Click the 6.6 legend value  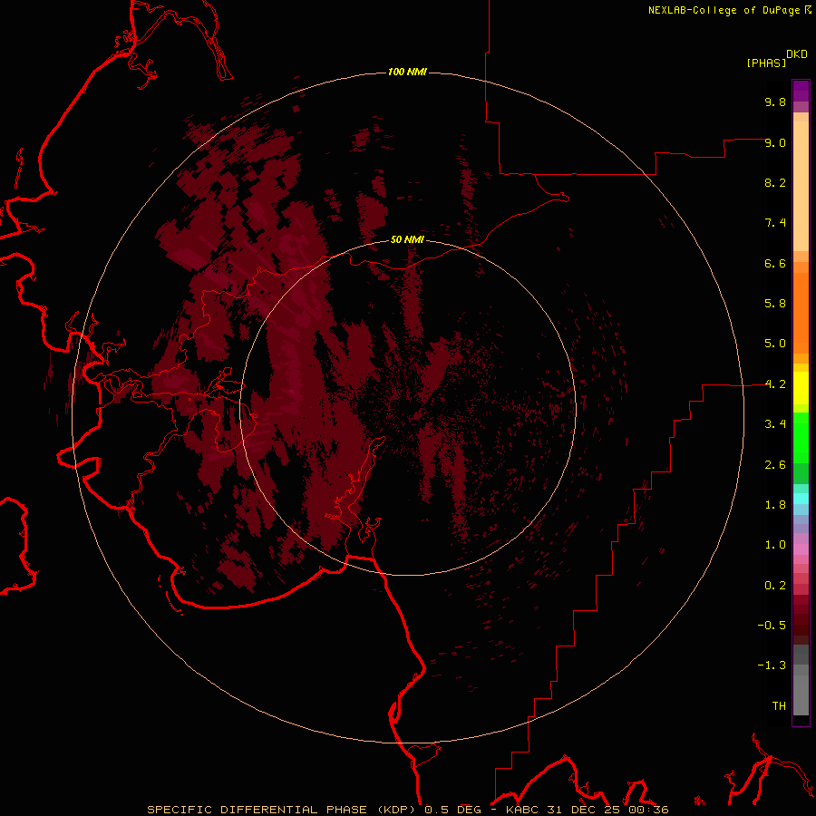(775, 263)
